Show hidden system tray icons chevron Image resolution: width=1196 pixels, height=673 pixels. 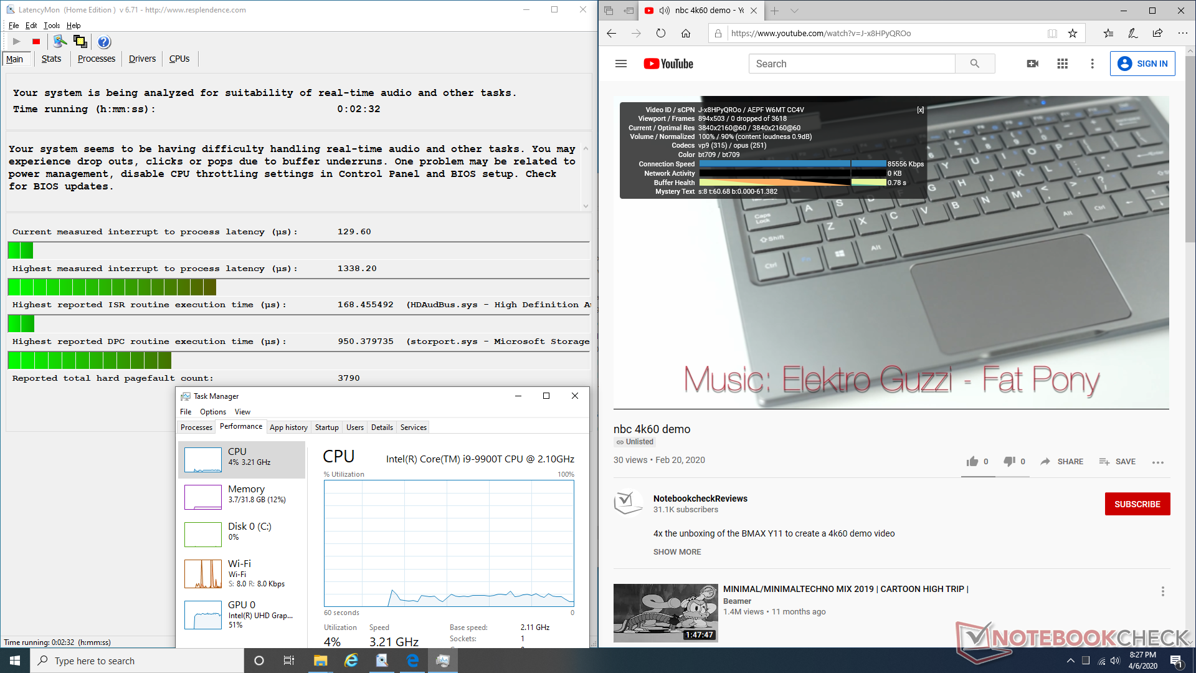point(1070,661)
